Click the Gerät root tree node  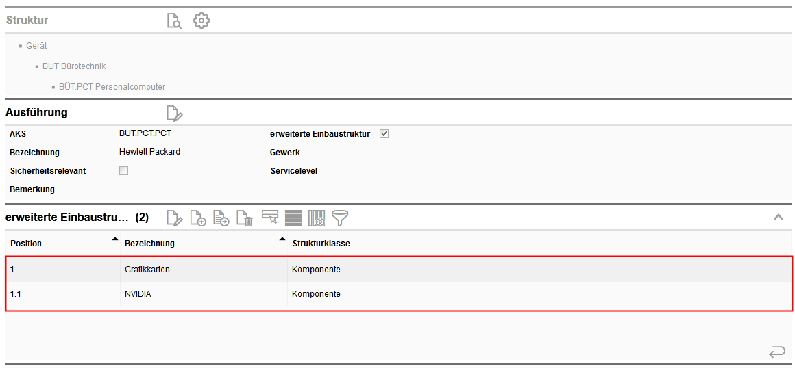click(x=36, y=46)
